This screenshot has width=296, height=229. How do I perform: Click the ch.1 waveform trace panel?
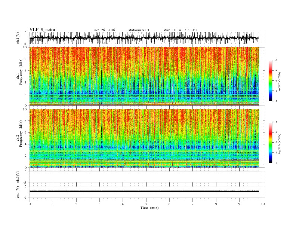(147, 38)
